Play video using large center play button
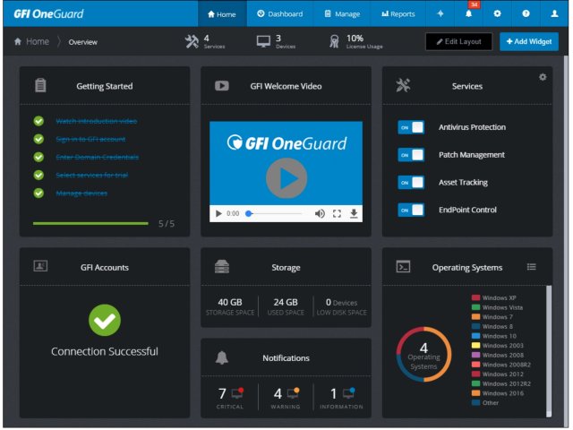 tap(286, 178)
